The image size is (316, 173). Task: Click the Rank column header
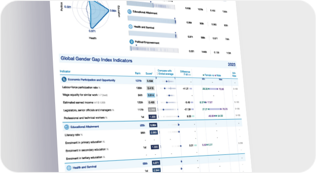(x=138, y=73)
